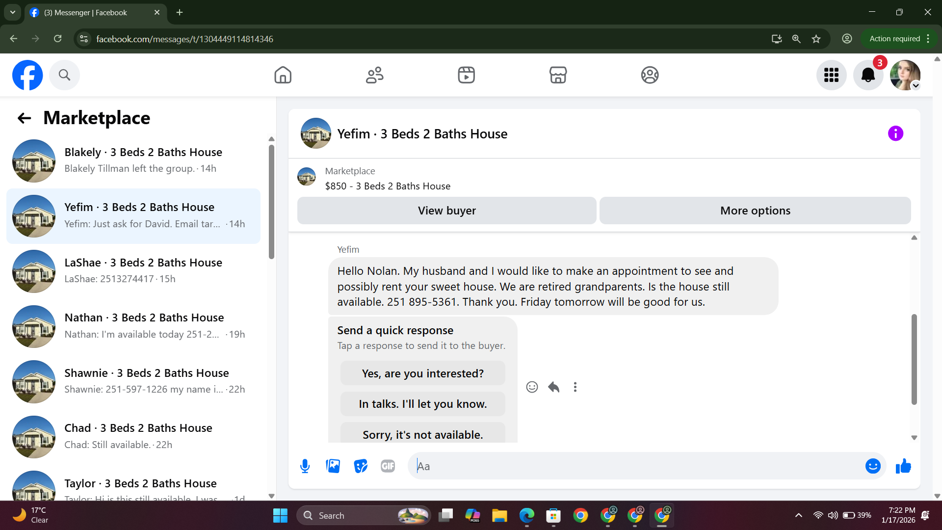The width and height of the screenshot is (942, 530).
Task: Open the three-dot message options menu
Action: coord(575,387)
